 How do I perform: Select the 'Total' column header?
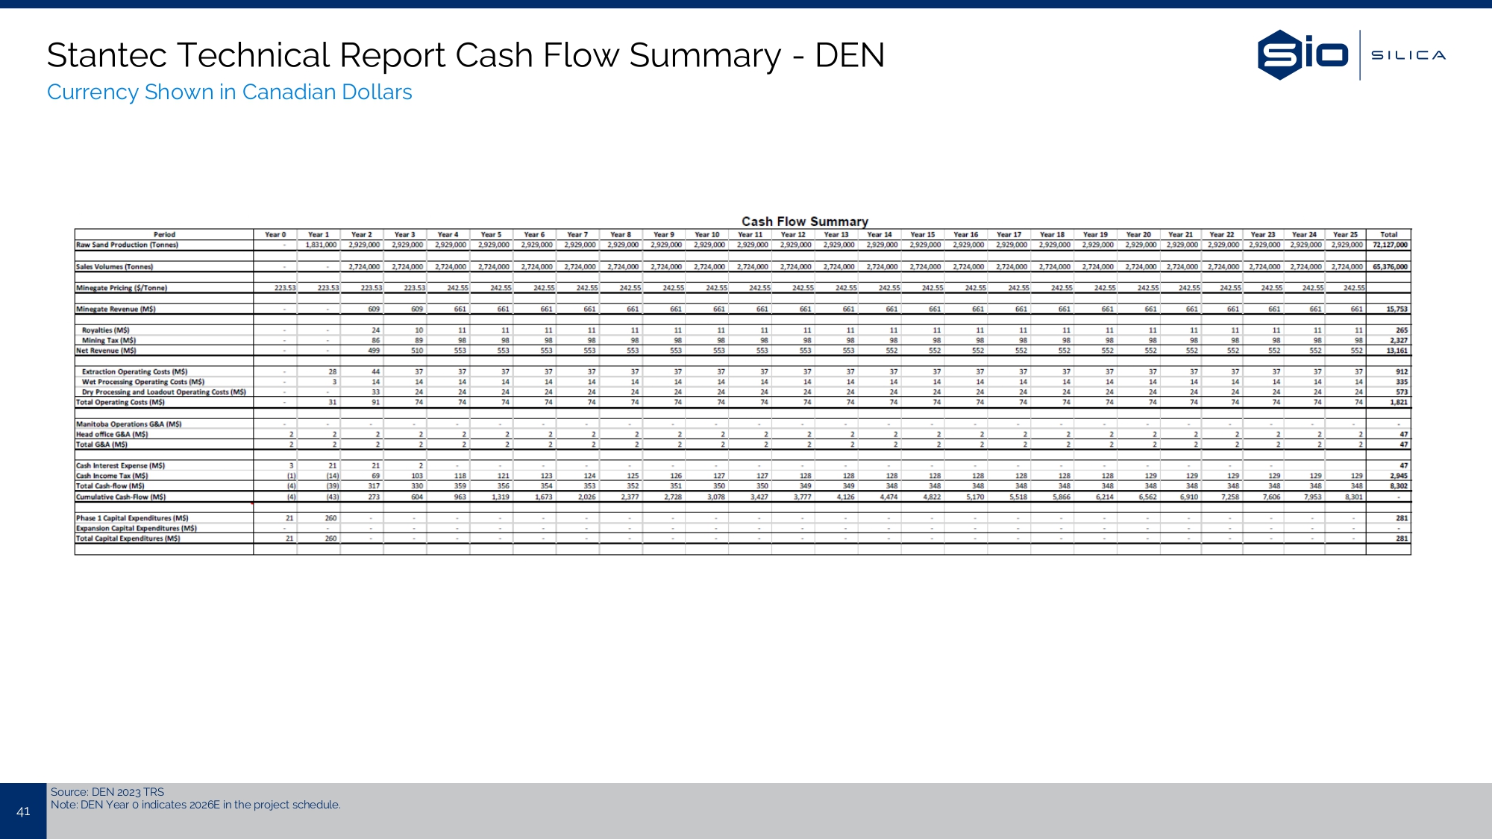(x=1389, y=234)
